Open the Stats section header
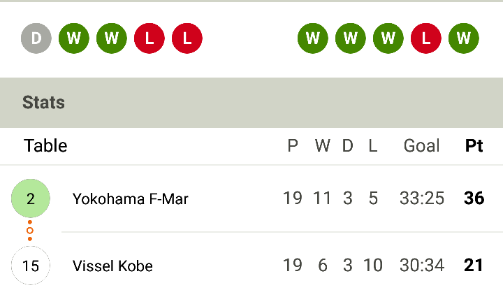503x297 pixels. tap(251, 103)
